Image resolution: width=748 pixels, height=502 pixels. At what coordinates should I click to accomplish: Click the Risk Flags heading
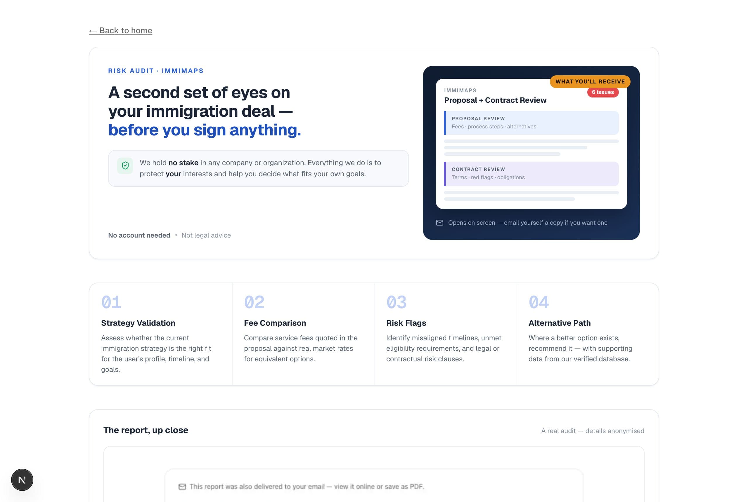click(x=406, y=323)
